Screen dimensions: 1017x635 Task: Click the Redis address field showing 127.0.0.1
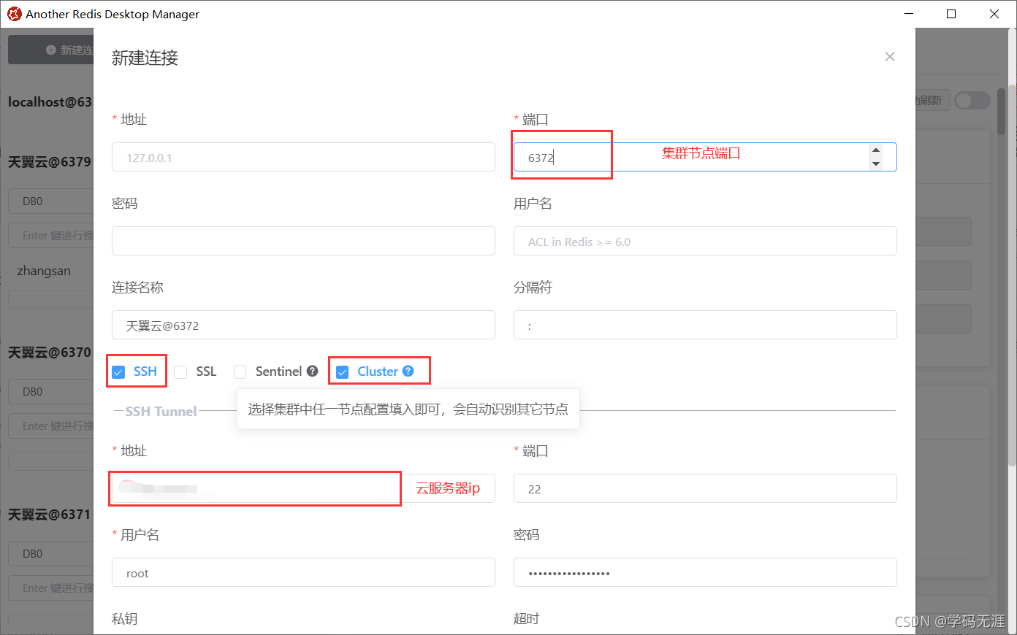(303, 157)
